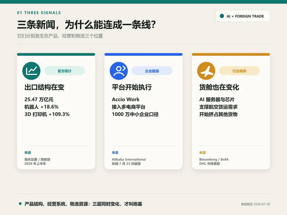Click the Alibaba International source text

129,160
